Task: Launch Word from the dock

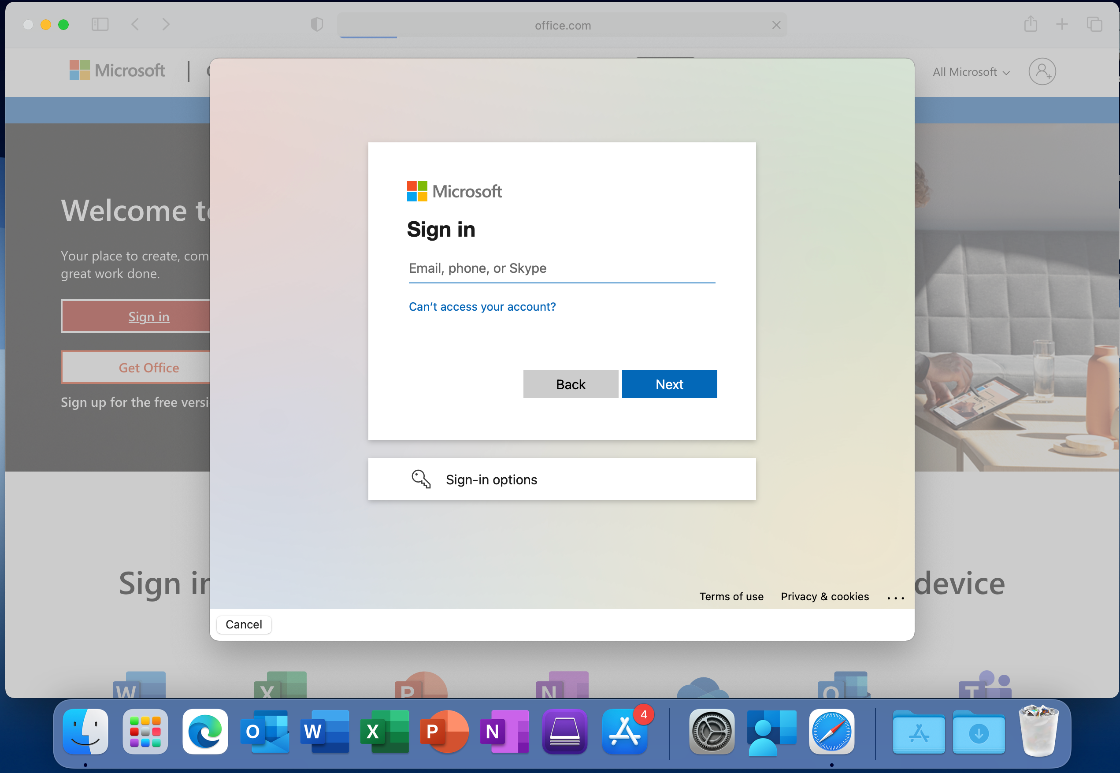Action: coord(325,731)
